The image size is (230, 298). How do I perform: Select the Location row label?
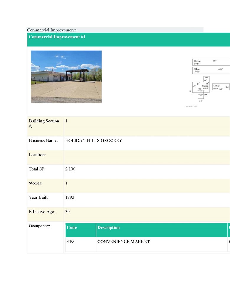pos(37,155)
